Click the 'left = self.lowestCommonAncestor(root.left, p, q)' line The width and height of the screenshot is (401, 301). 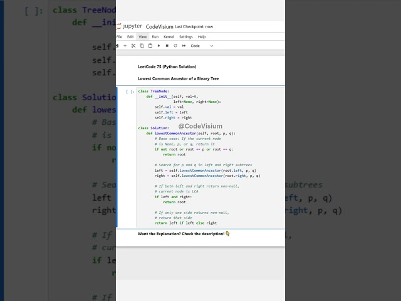coord(205,171)
